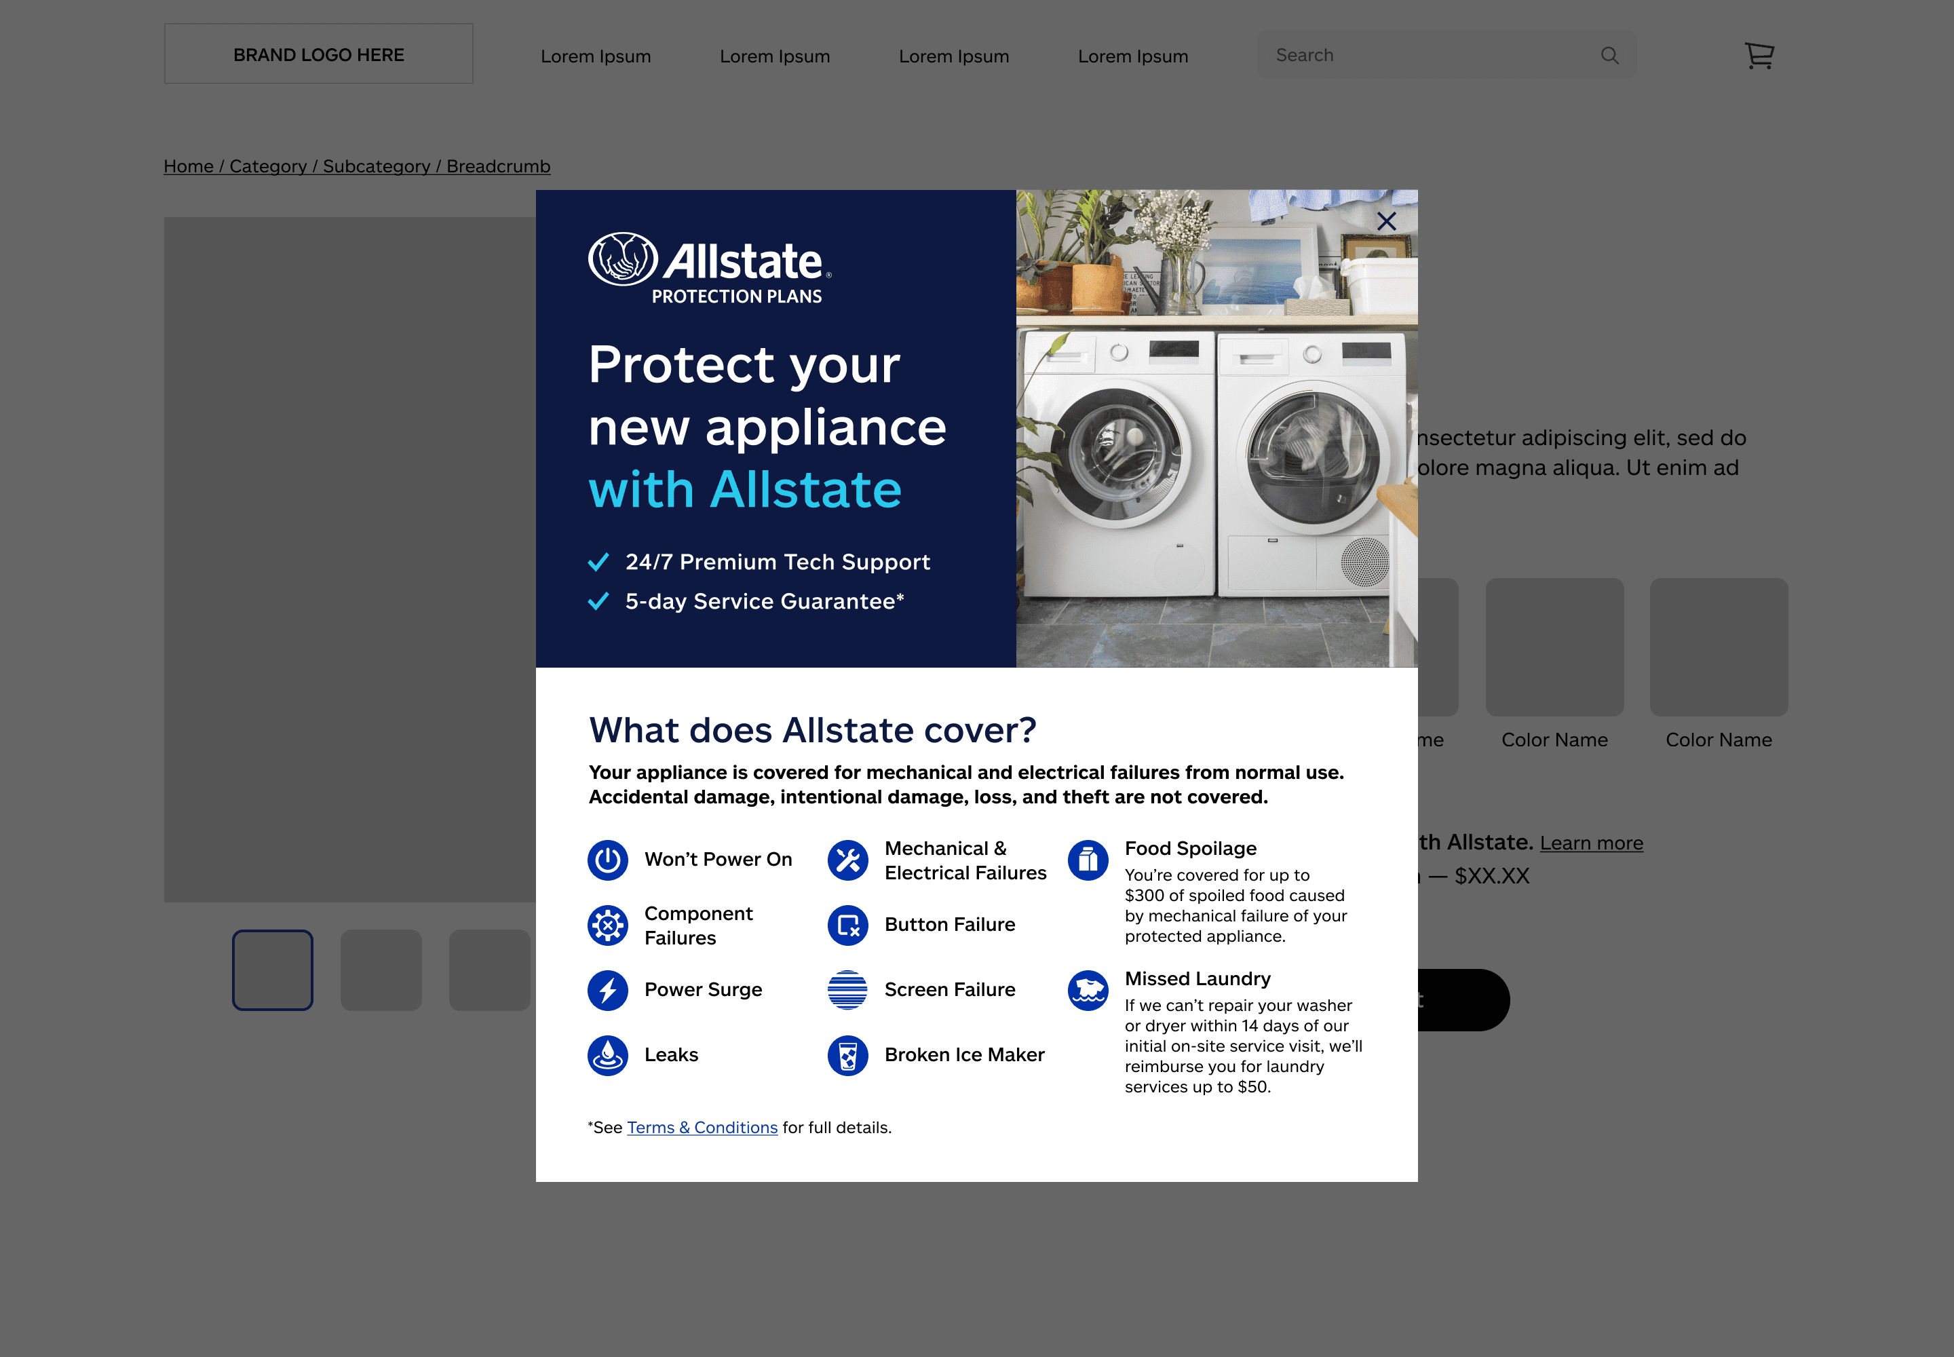The height and width of the screenshot is (1357, 1954).
Task: Select the Component Failures gear icon
Action: 608,925
